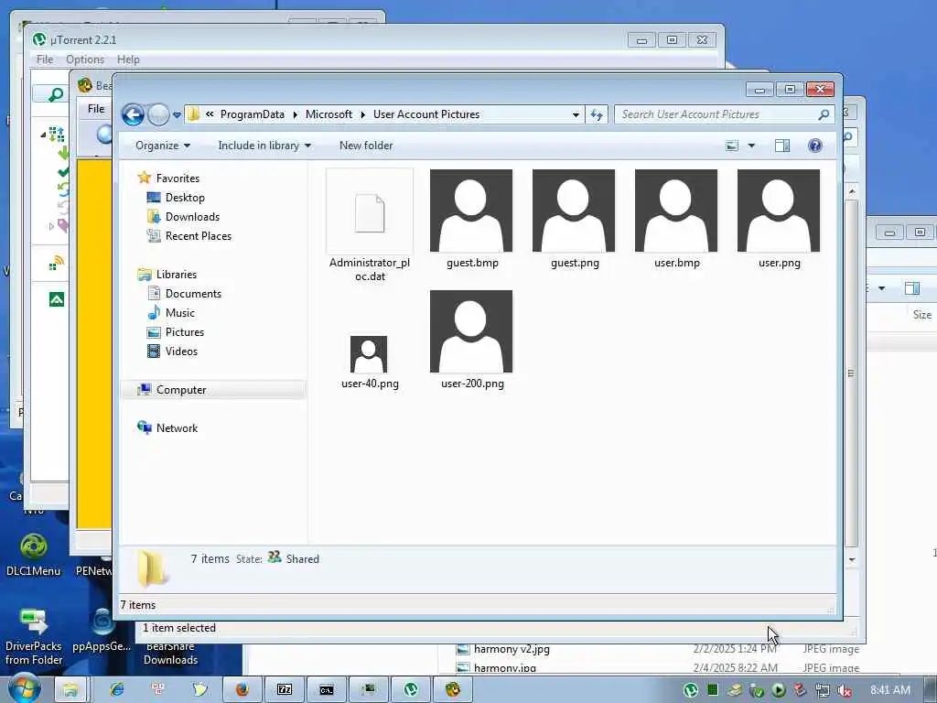Switch to BearShare via taskbar button
Viewport: 937px width, 703px height.
[x=452, y=690]
